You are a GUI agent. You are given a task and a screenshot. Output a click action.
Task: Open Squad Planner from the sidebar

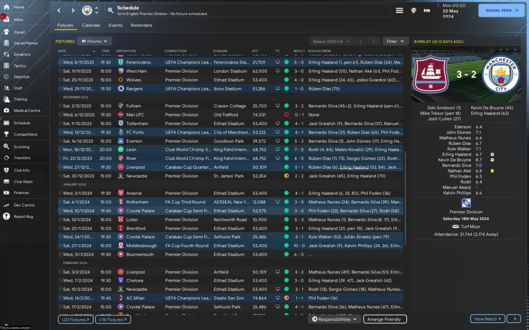pos(25,43)
